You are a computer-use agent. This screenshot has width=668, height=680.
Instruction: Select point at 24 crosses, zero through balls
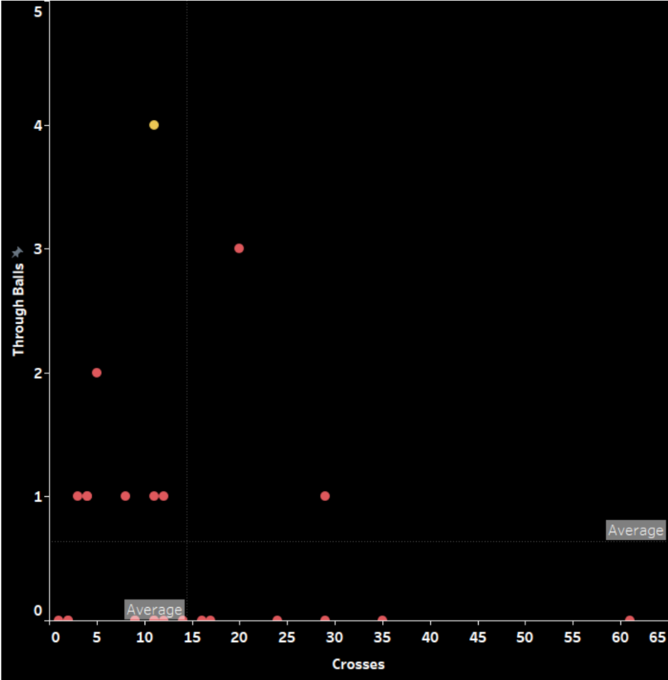tap(277, 620)
